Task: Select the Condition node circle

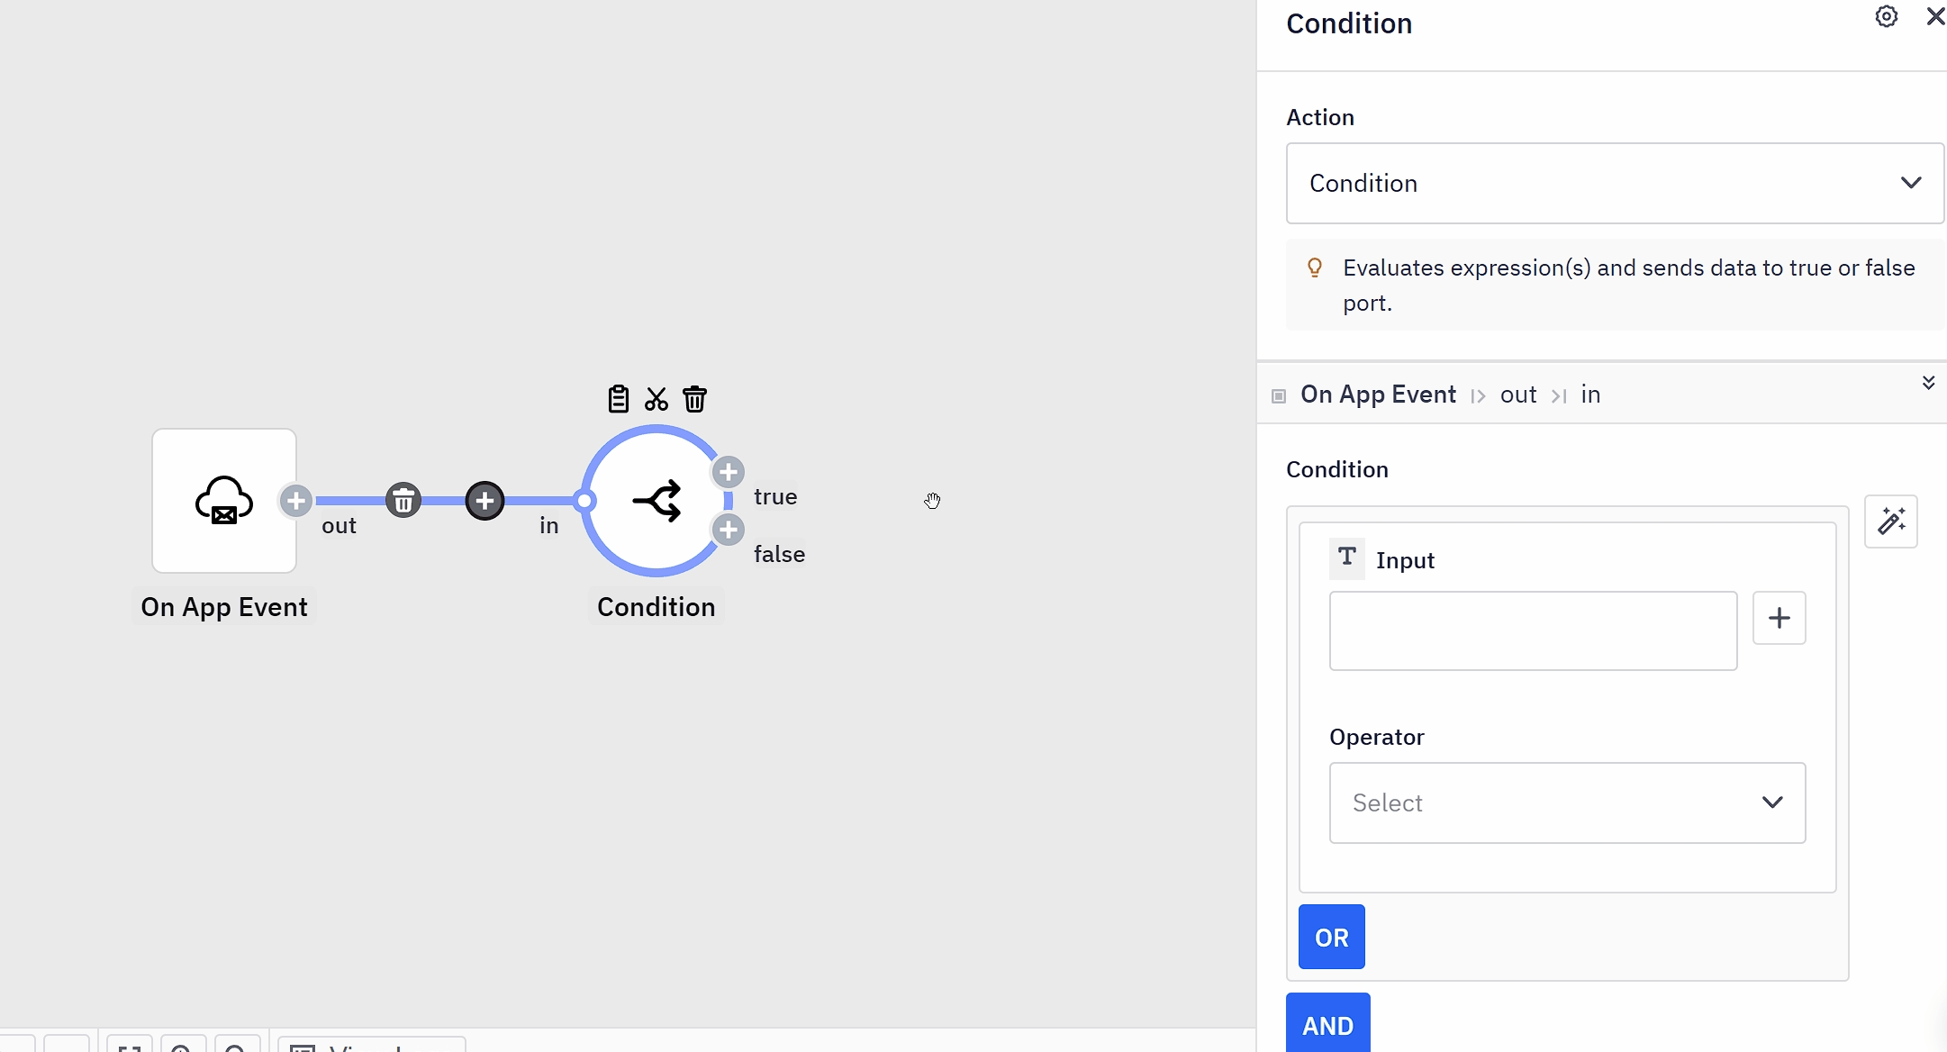Action: click(657, 501)
